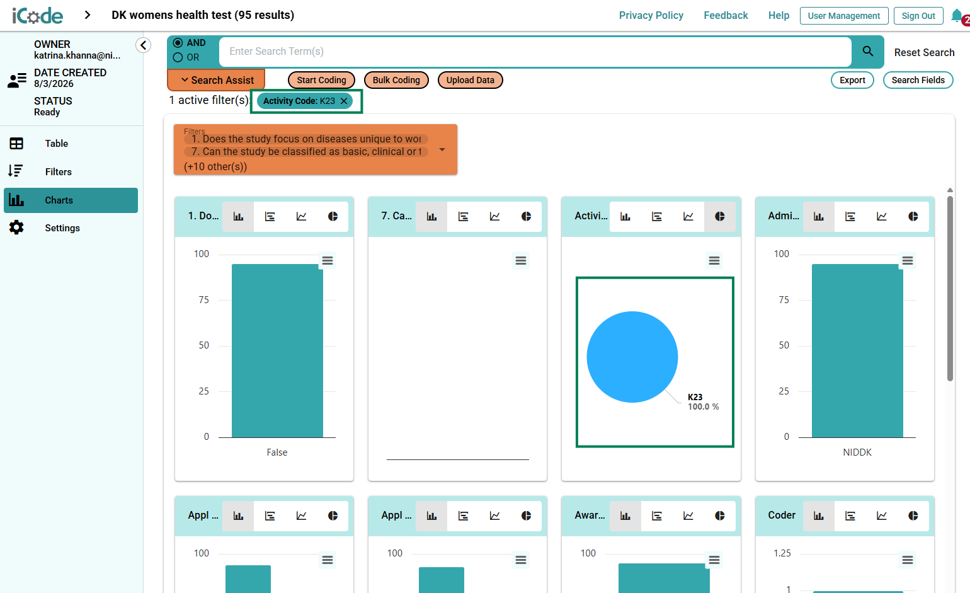Expand the Search Assist dropdown
The width and height of the screenshot is (970, 593).
[x=216, y=80]
